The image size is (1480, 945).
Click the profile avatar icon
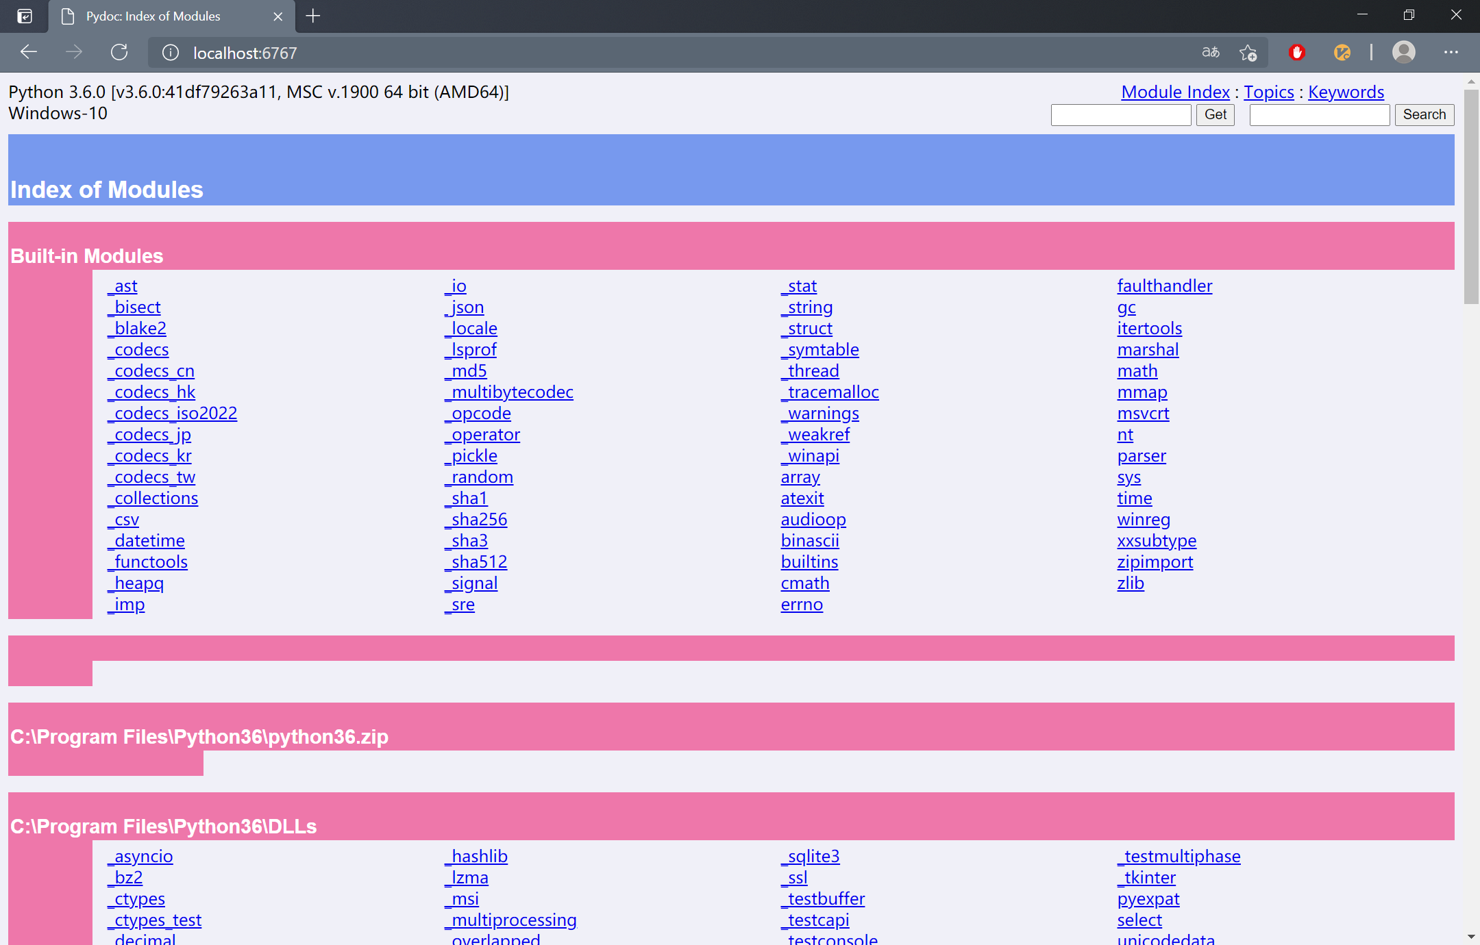click(x=1403, y=52)
